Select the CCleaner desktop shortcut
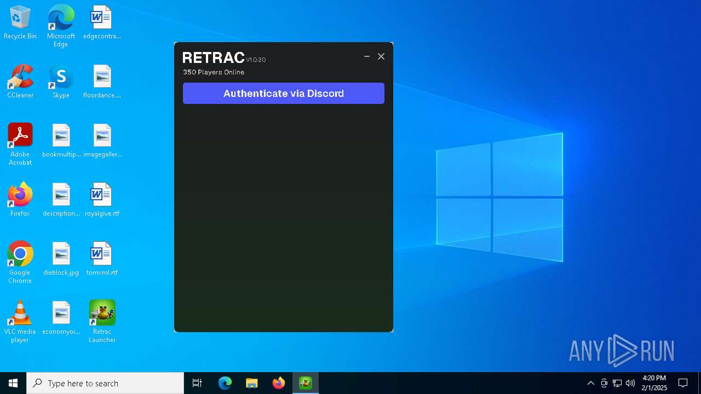This screenshot has width=701, height=394. pos(20,82)
